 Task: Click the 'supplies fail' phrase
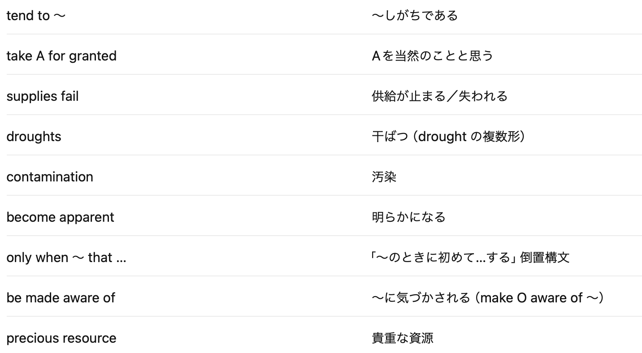tap(43, 96)
